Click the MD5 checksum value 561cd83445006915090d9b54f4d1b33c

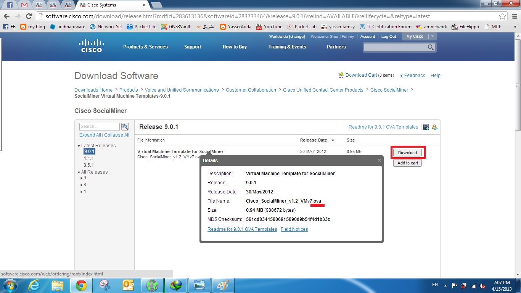[x=288, y=219]
